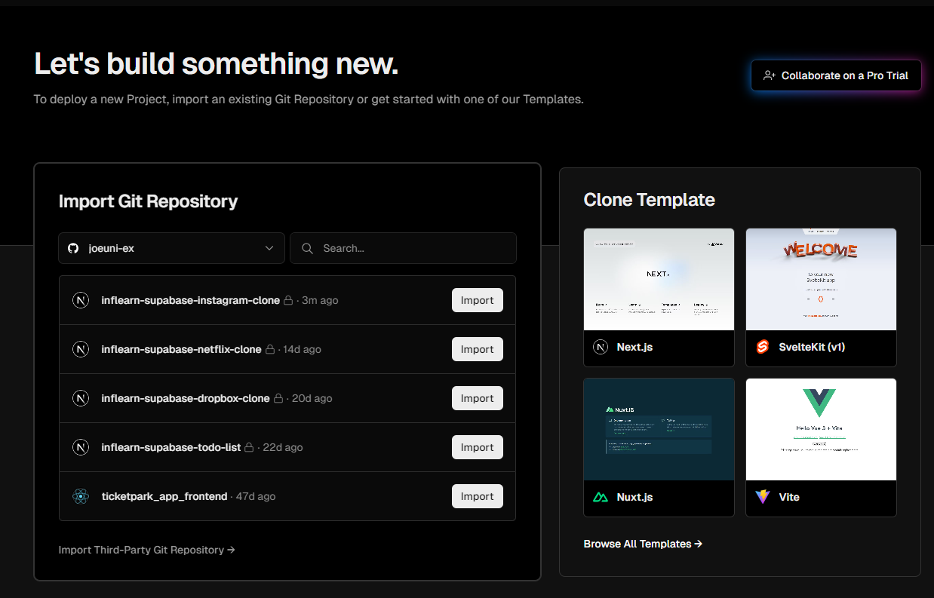
Task: Click the '3m ago' timestamp
Action: [320, 300]
